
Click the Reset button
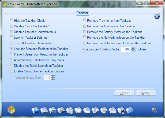pyautogui.click(x=124, y=93)
